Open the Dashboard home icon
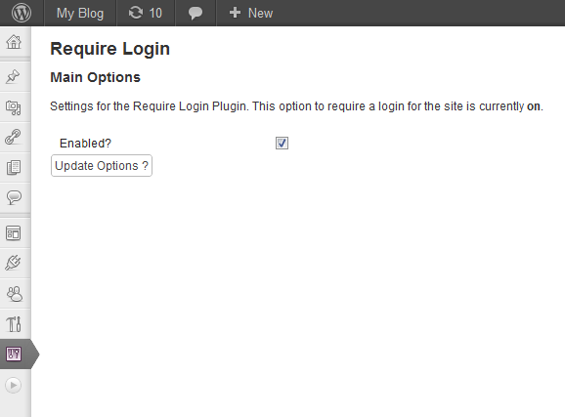Screen dimensions: 565x417 click(14, 42)
